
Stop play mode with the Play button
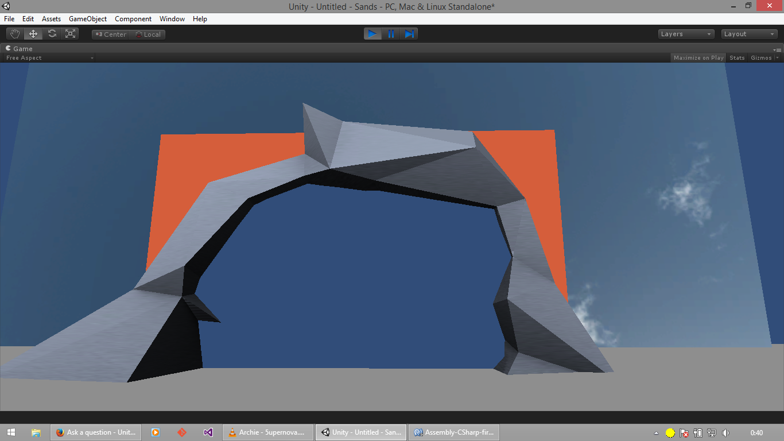pos(372,34)
